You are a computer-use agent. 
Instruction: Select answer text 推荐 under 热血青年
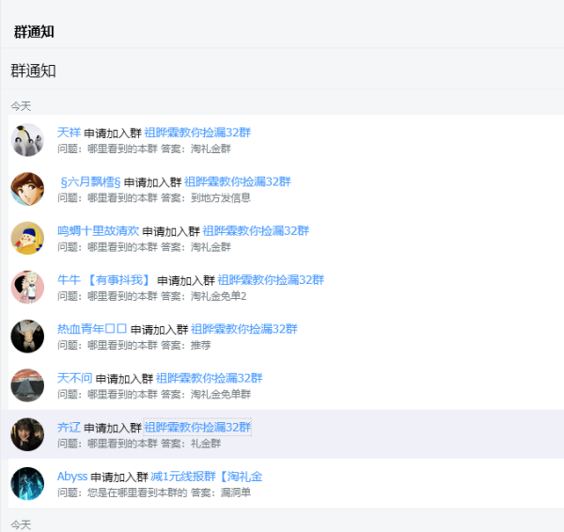tap(201, 345)
